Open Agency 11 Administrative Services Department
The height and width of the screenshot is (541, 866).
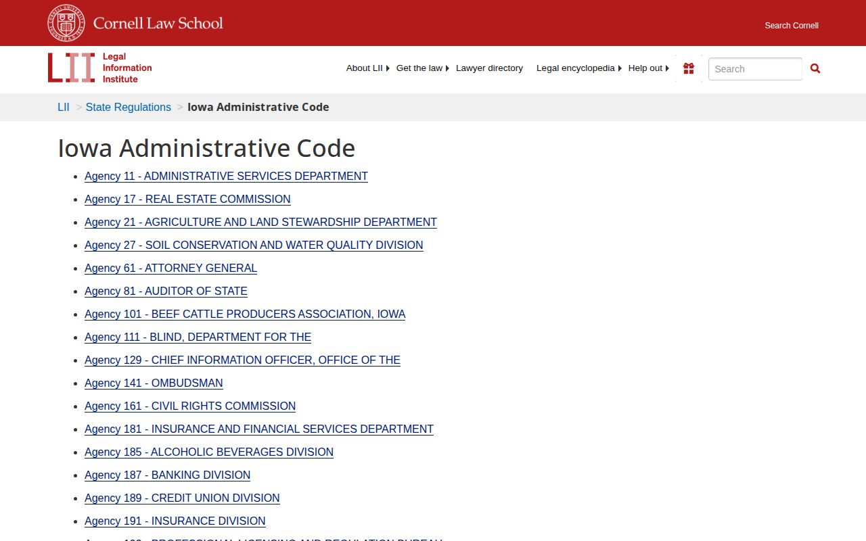tap(226, 177)
